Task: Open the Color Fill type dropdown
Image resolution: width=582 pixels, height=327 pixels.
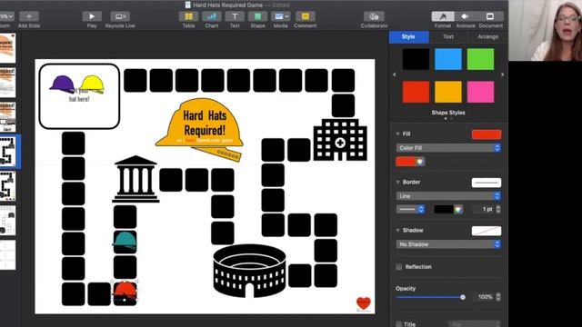Action: (x=448, y=148)
